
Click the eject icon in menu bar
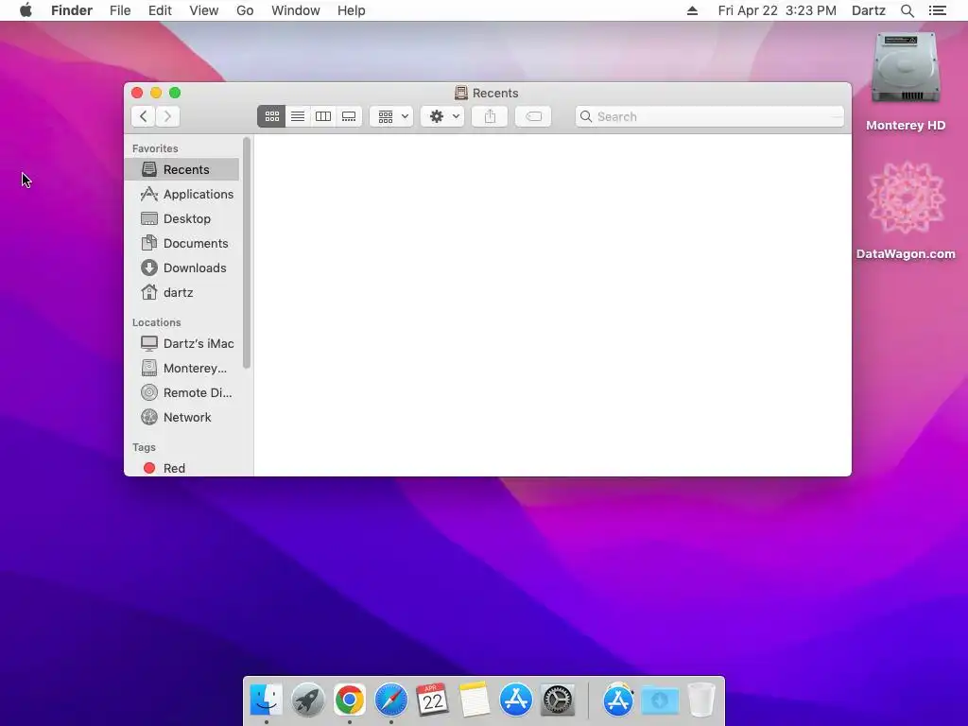pos(692,10)
